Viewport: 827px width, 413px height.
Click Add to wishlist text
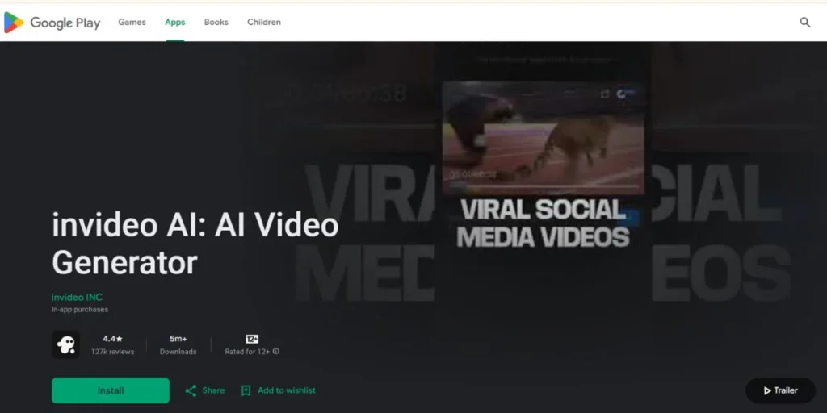(287, 390)
